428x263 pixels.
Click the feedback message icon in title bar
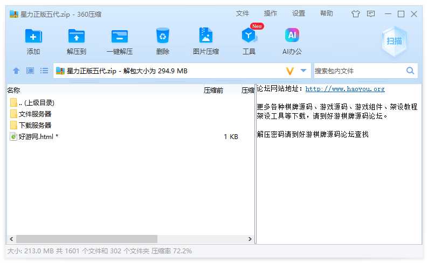371,13
